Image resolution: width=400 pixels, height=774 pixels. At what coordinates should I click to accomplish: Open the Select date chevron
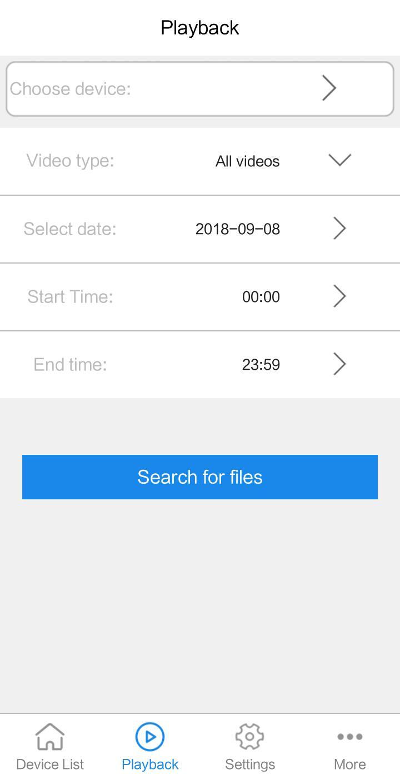tap(339, 229)
